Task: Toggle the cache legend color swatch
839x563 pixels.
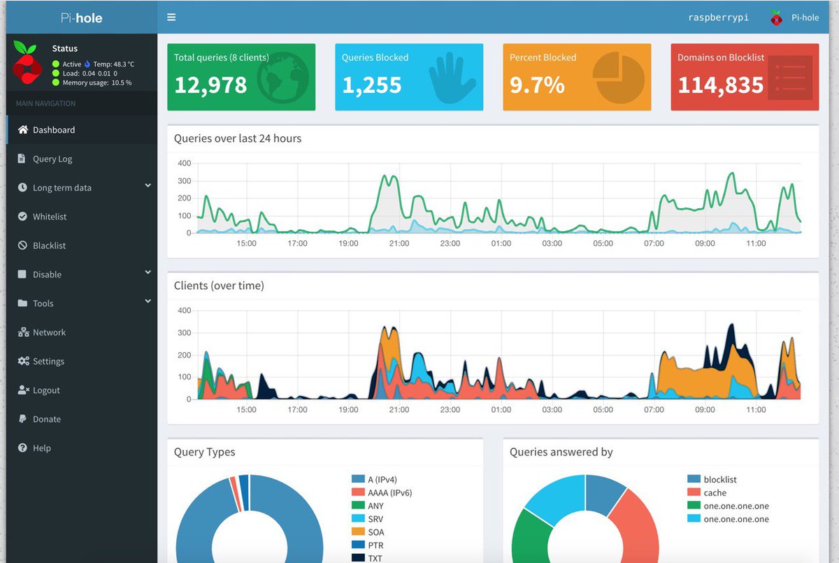Action: coord(694,492)
